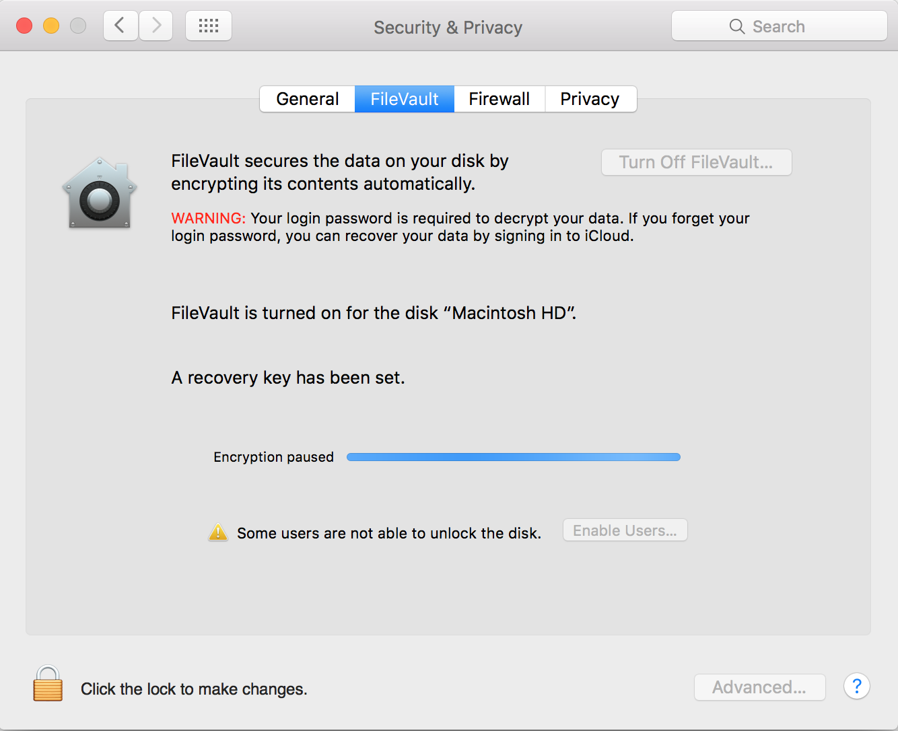
Task: Click the FileVault house safe icon
Action: click(100, 195)
